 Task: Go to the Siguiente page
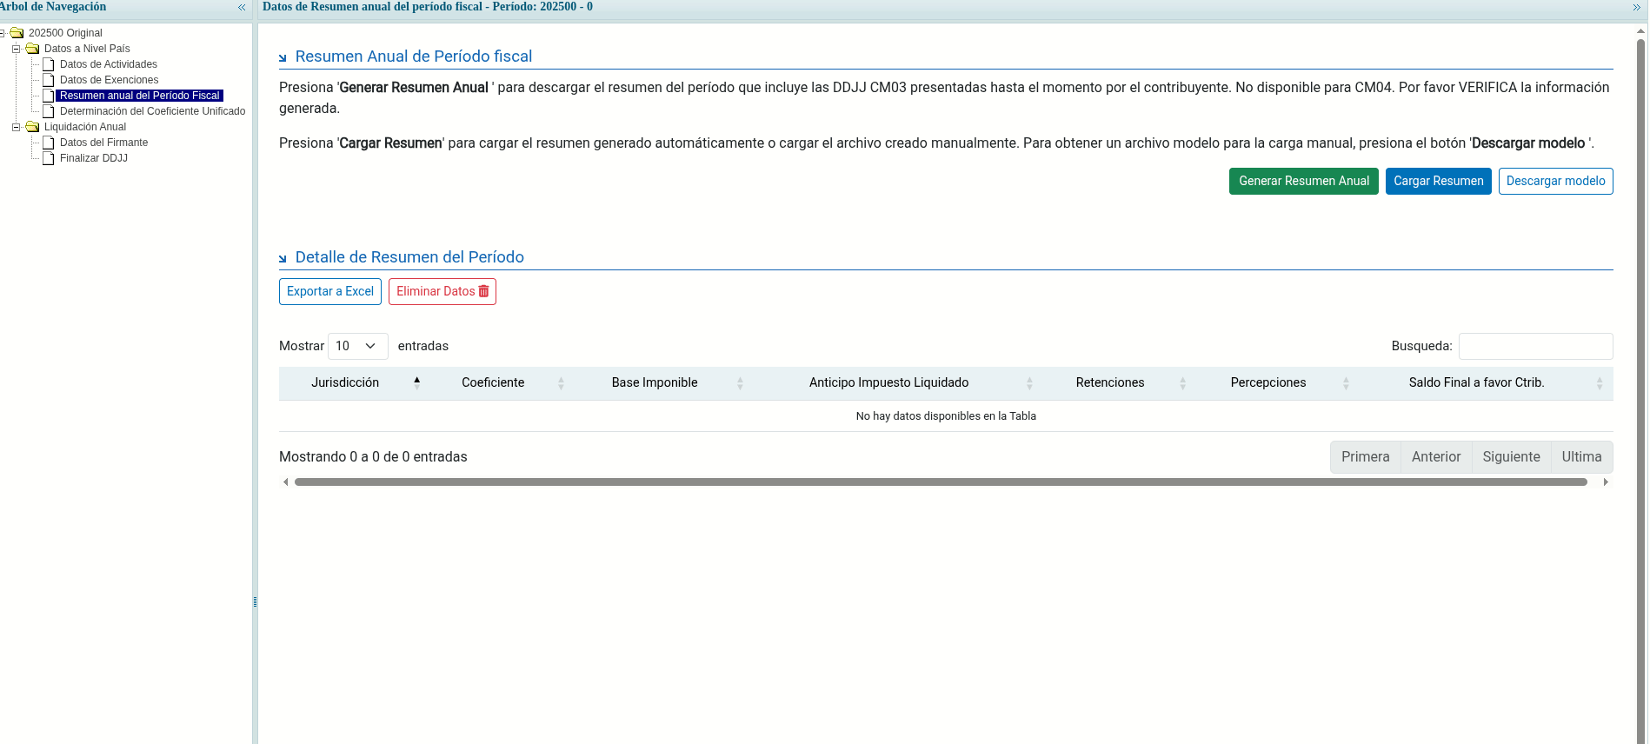point(1511,457)
